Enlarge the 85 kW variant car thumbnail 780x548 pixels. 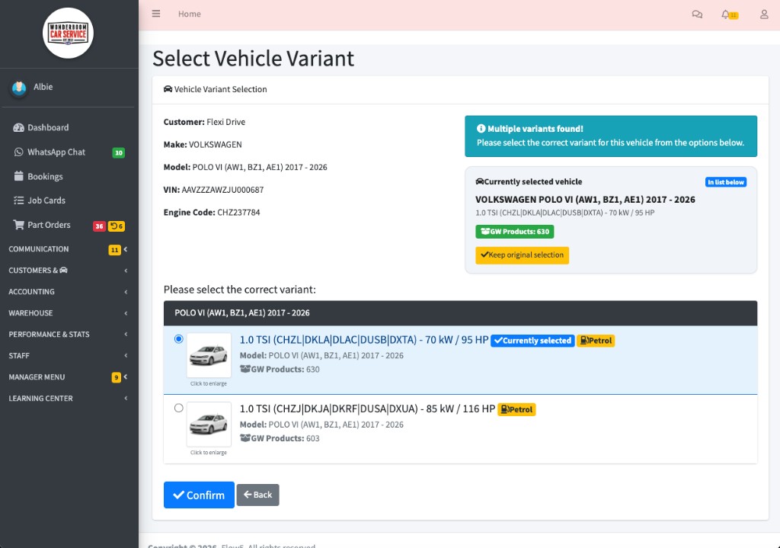pyautogui.click(x=209, y=424)
